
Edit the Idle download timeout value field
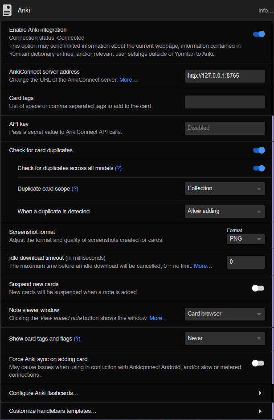coord(245,262)
